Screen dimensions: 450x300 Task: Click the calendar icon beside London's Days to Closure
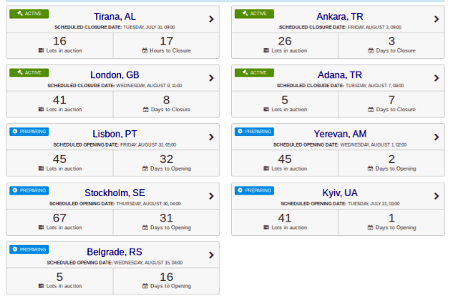click(146, 110)
